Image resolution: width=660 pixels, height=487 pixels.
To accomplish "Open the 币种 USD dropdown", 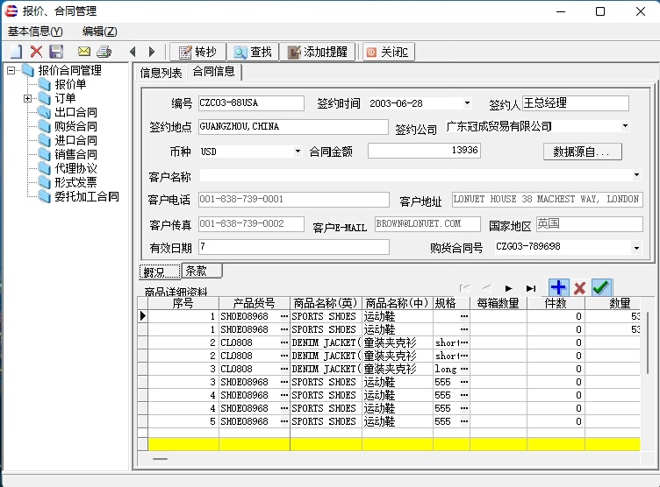I will pos(298,152).
